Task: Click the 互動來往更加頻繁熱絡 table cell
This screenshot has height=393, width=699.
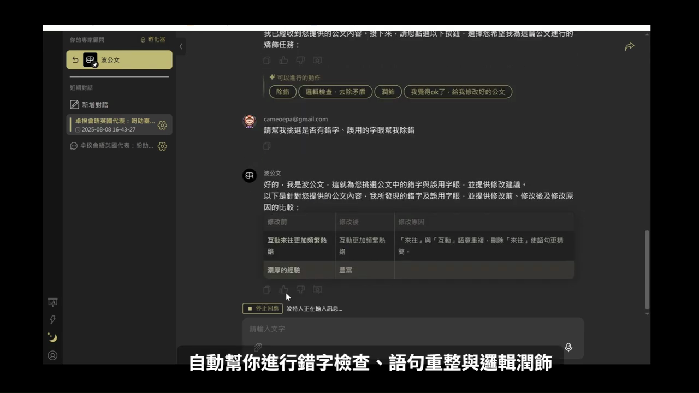Action: (299, 246)
